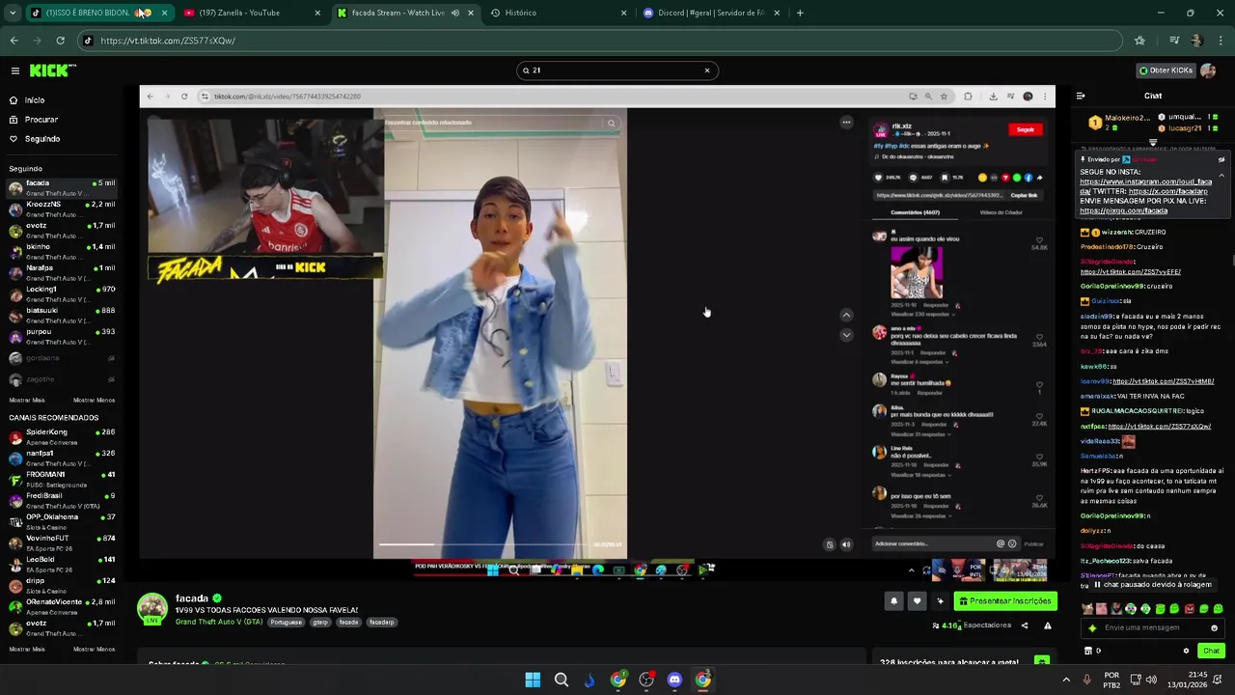Go back in browser history
This screenshot has height=695, width=1235.
coord(14,41)
